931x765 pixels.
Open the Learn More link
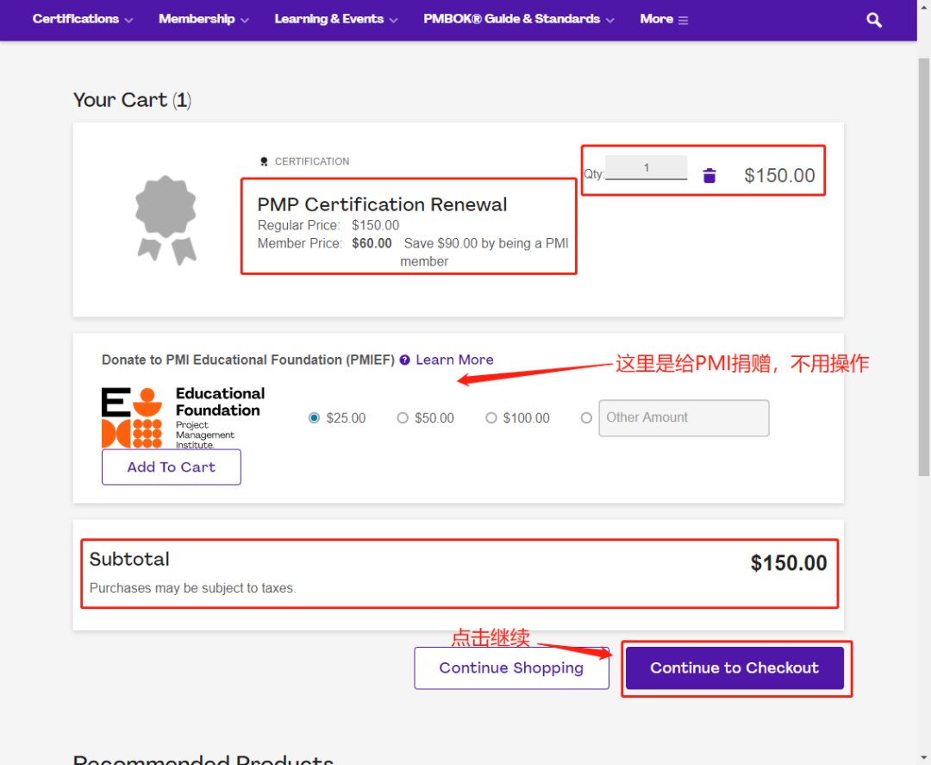click(454, 360)
